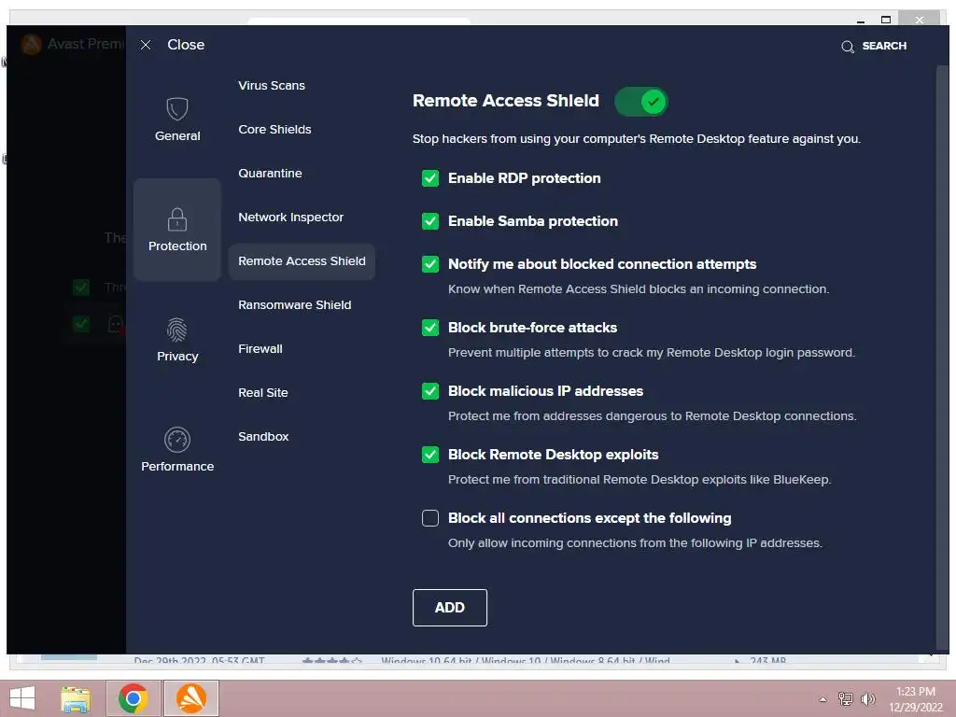956x717 pixels.
Task: Click the speaker volume tray icon
Action: [x=867, y=698]
